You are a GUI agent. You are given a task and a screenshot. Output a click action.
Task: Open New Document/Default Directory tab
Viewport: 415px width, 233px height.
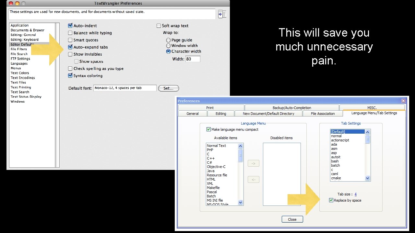268,114
